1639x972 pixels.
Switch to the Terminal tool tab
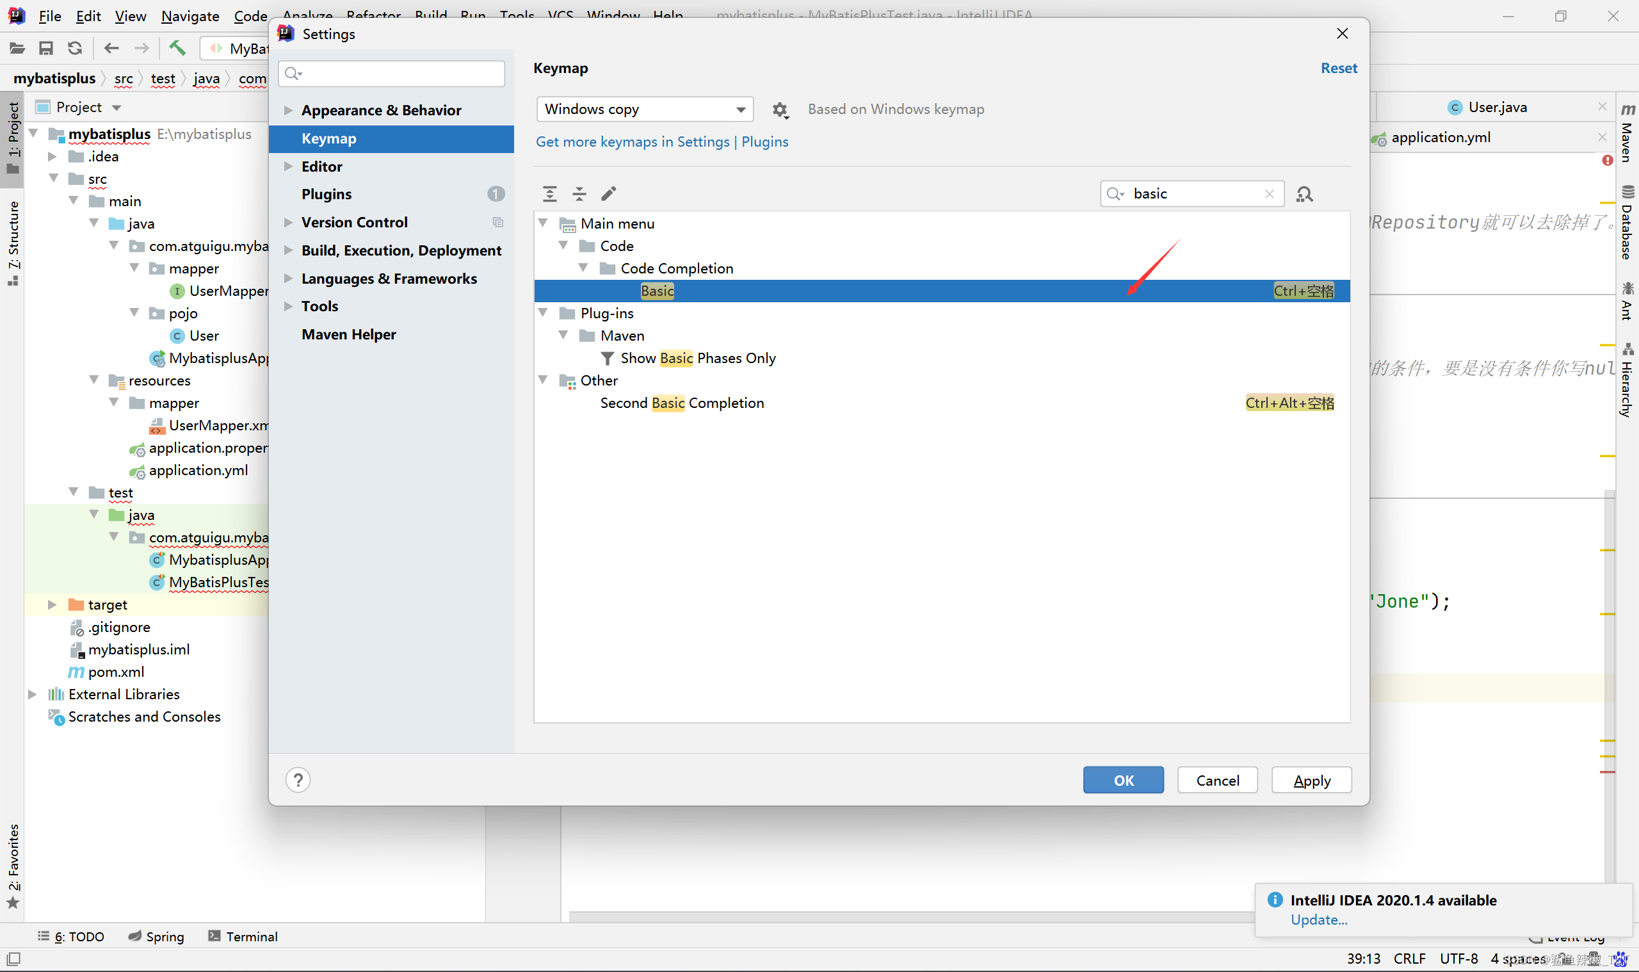[x=243, y=936]
